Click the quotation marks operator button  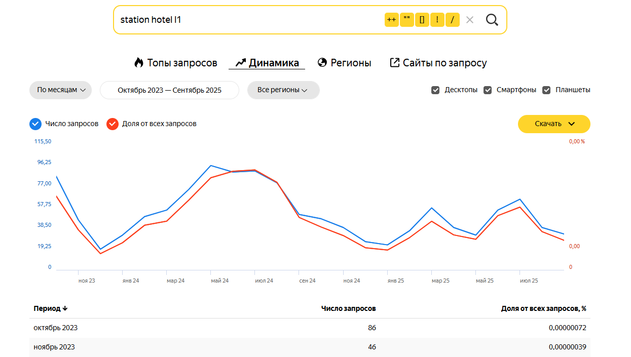pos(406,20)
